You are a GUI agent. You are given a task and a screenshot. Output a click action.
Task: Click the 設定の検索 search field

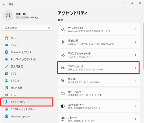[x=28, y=28]
